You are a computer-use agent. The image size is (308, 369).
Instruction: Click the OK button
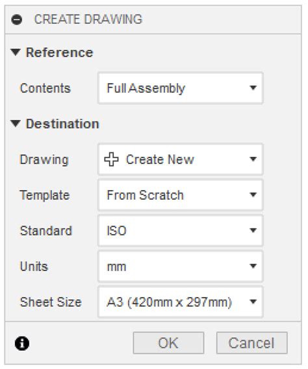pyautogui.click(x=168, y=343)
